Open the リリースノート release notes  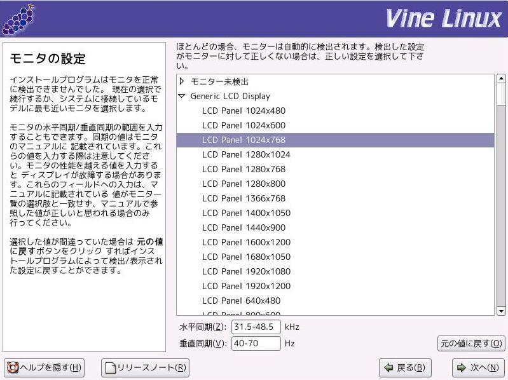click(145, 368)
